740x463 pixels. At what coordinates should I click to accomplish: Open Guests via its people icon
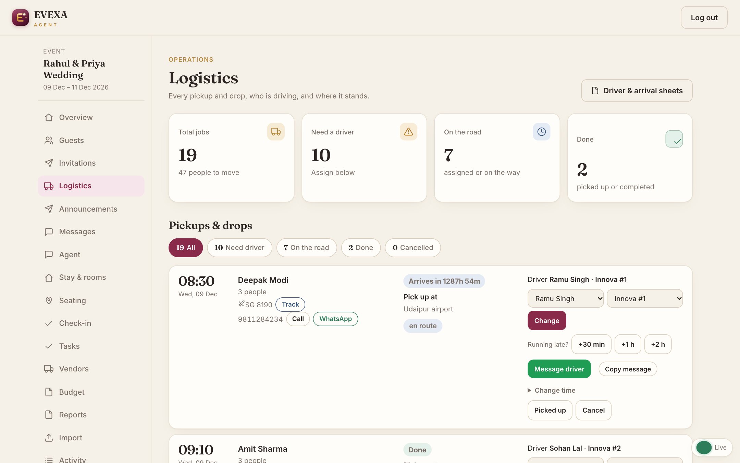click(49, 140)
